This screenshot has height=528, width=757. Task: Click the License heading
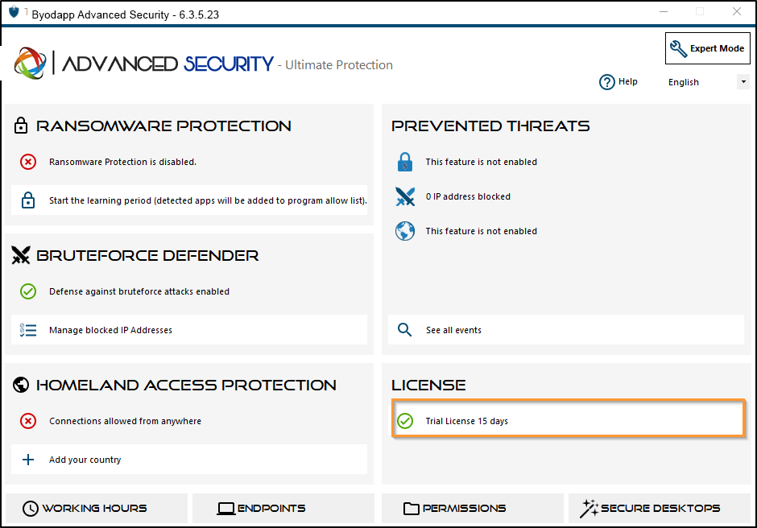(x=428, y=386)
